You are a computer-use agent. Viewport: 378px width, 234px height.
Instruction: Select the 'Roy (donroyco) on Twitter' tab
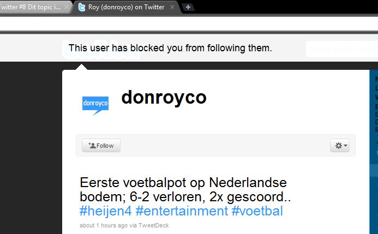pos(127,7)
